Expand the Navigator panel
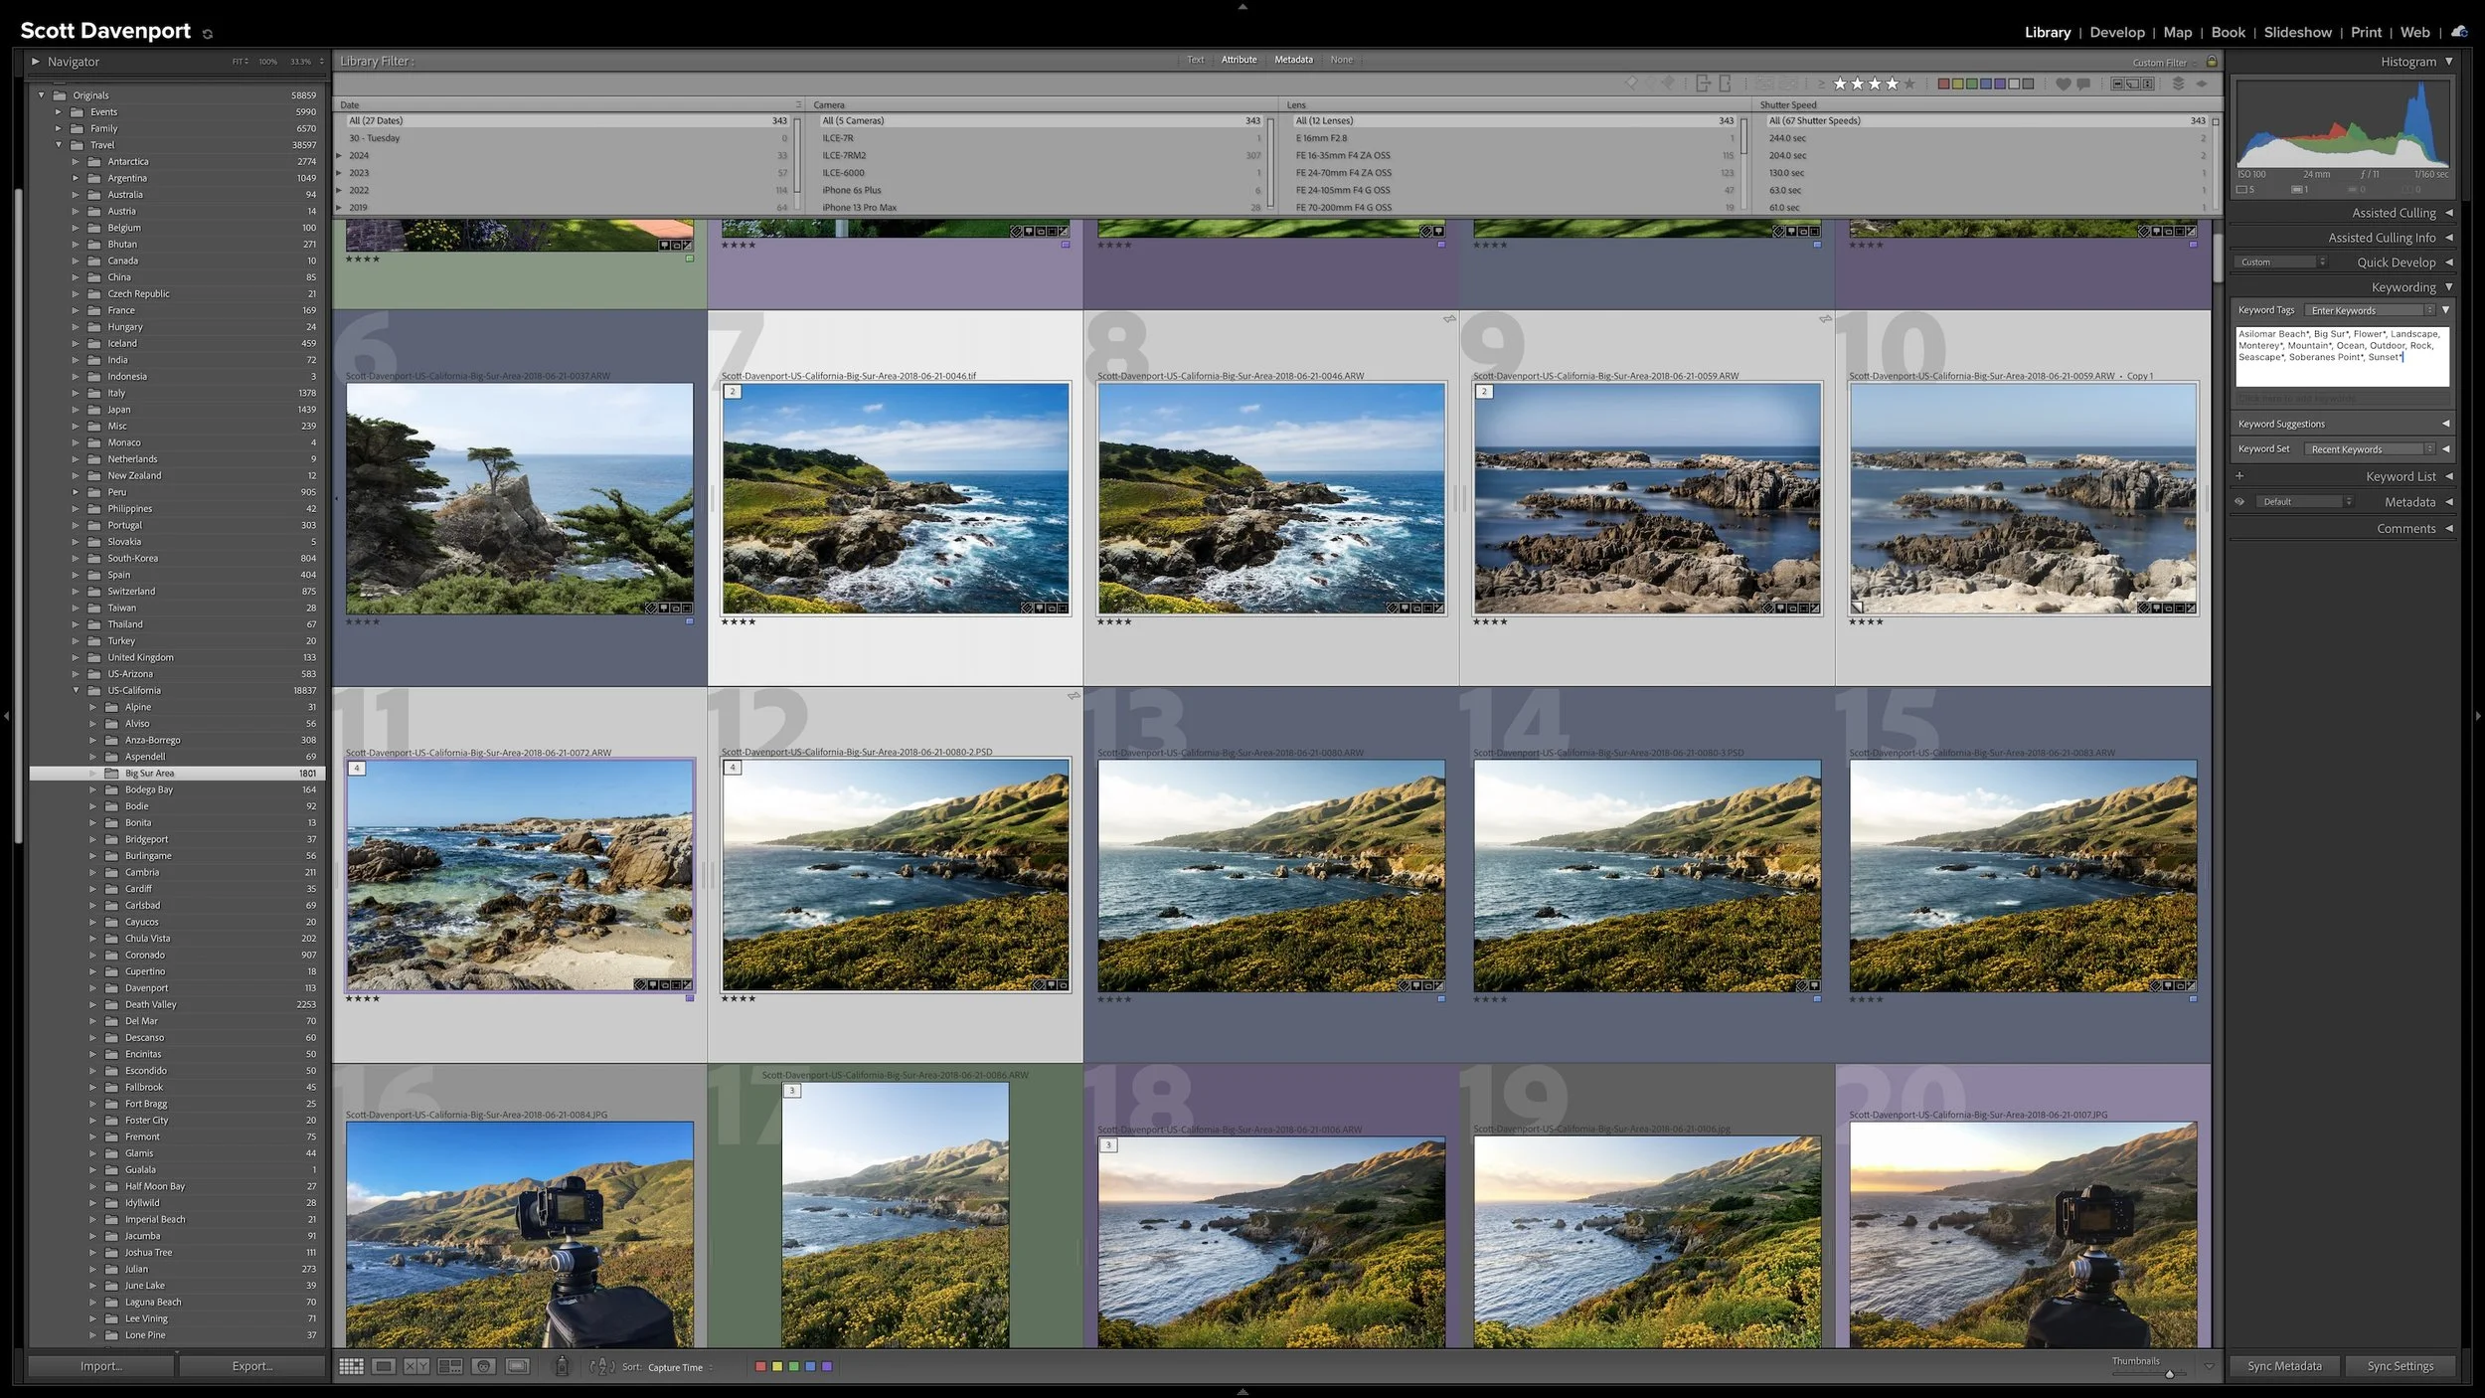Screen dimensions: 2485x1398 click(x=36, y=62)
